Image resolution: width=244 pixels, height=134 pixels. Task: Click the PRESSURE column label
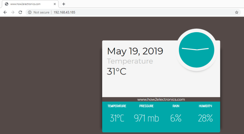point(146,106)
